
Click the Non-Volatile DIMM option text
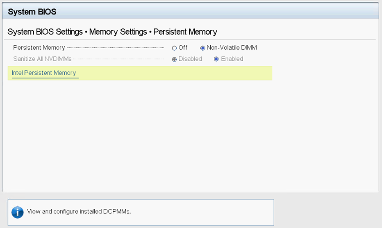click(232, 48)
